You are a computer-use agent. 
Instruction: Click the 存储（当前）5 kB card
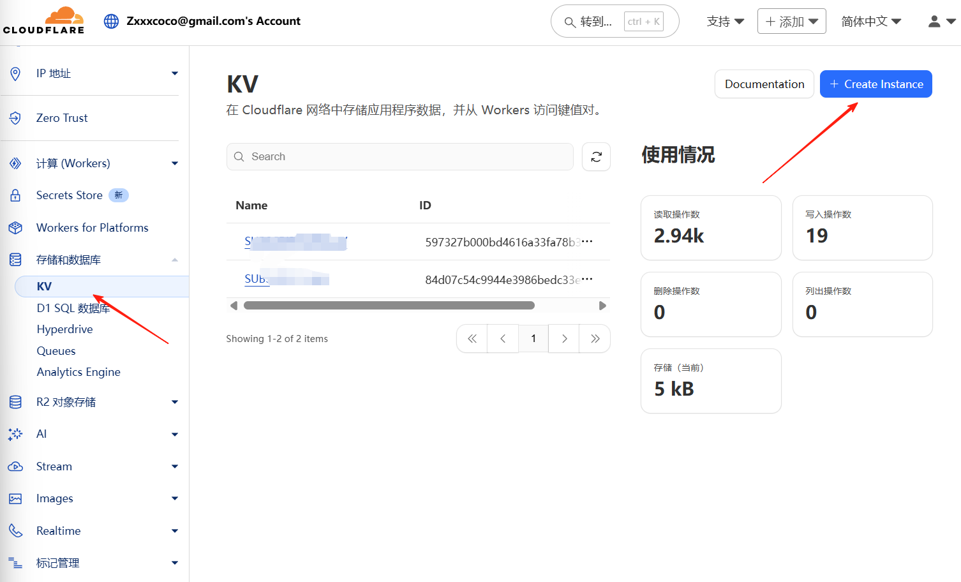pos(711,381)
